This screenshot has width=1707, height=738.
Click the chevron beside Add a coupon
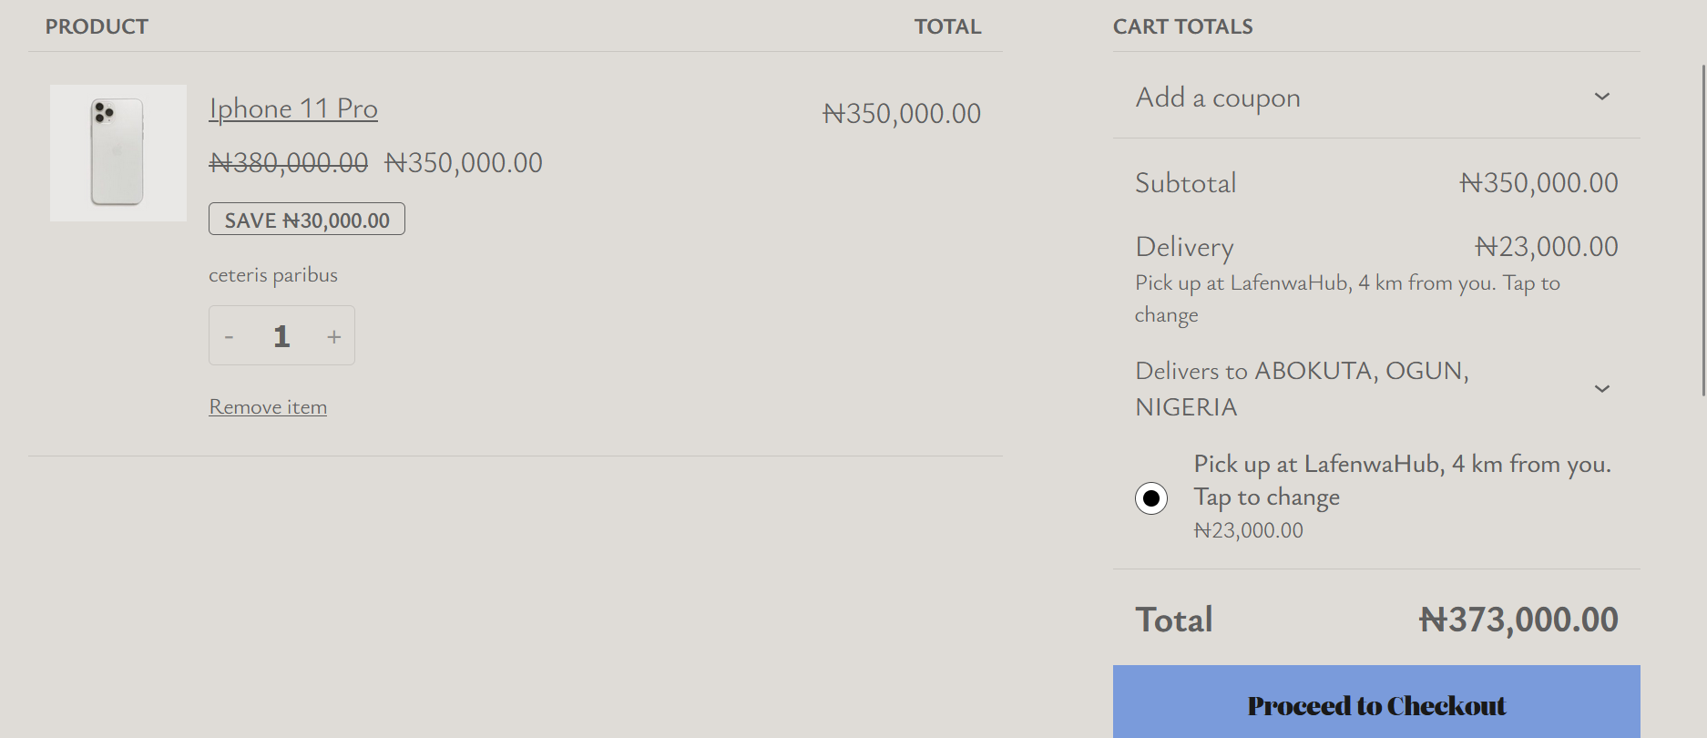pyautogui.click(x=1603, y=97)
